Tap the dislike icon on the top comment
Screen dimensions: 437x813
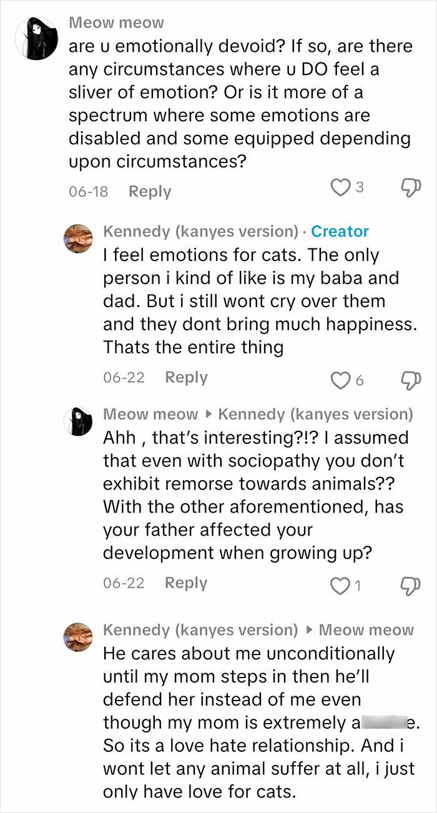409,185
